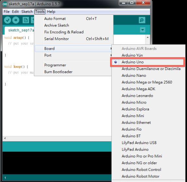Open Serial Monitor magnifier icon in toolbar
This screenshot has width=187, height=182.
point(142,20)
